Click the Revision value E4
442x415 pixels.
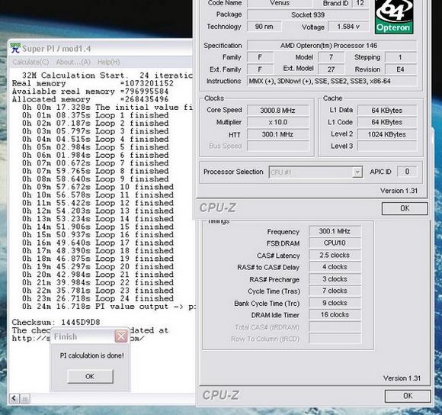pos(401,69)
